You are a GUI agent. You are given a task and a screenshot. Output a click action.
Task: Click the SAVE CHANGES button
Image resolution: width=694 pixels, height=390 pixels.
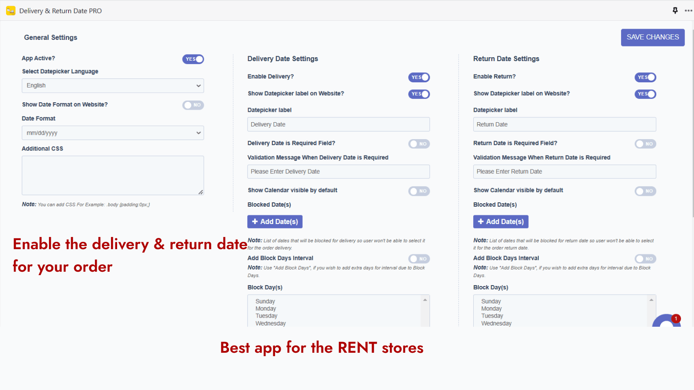click(x=652, y=37)
